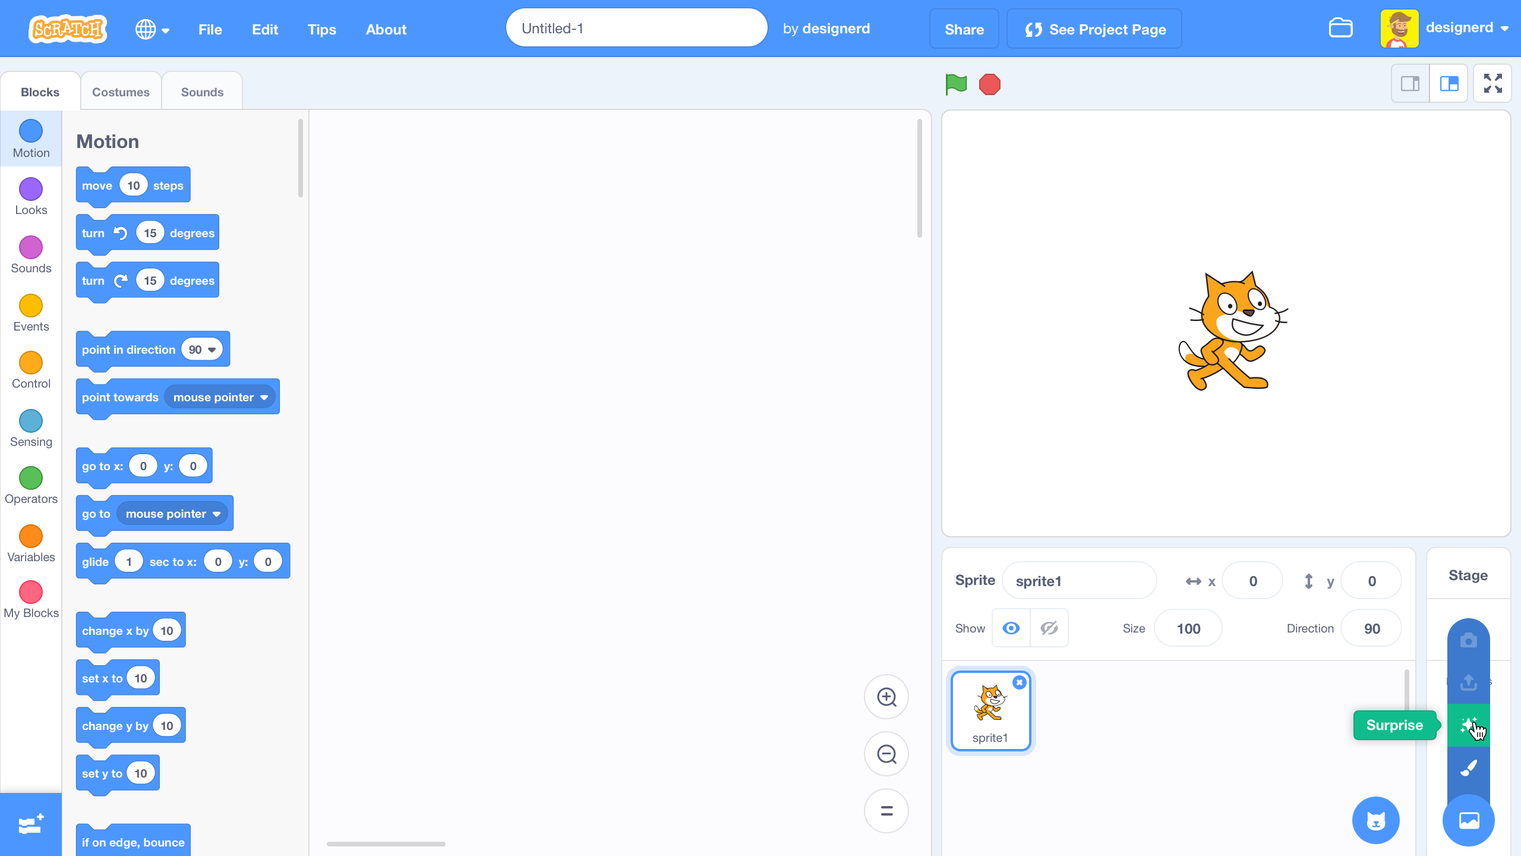Image resolution: width=1521 pixels, height=856 pixels.
Task: Select the My Blocks category
Action: pos(31,600)
